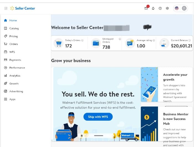The width and height of the screenshot is (194, 147).
Task: Click the info icon beside Current Balance
Action: [190, 40]
